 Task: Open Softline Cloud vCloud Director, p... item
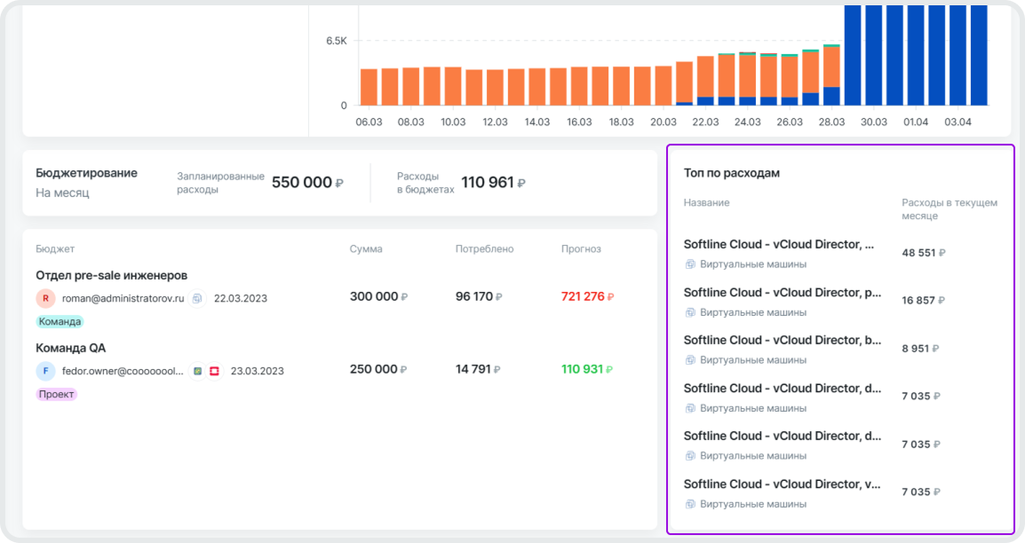click(x=782, y=292)
